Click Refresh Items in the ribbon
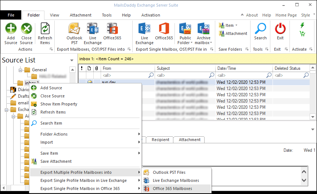Image resolution: width=317 pixels, height=194 pixels. pos(45,33)
